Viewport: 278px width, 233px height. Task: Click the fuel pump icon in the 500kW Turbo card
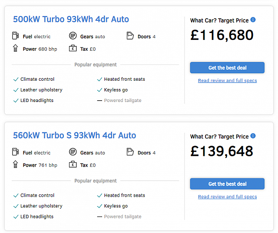pyautogui.click(x=16, y=36)
